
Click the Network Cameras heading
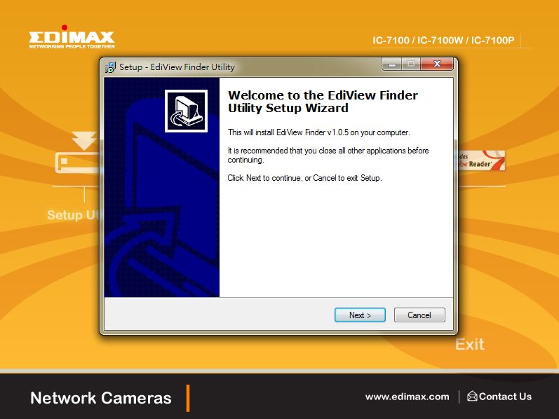point(101,397)
